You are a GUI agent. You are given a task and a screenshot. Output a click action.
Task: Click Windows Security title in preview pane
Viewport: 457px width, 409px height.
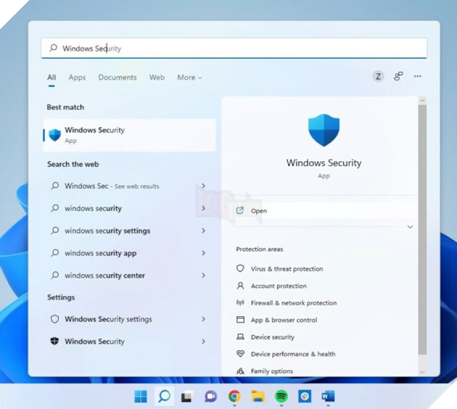point(324,162)
